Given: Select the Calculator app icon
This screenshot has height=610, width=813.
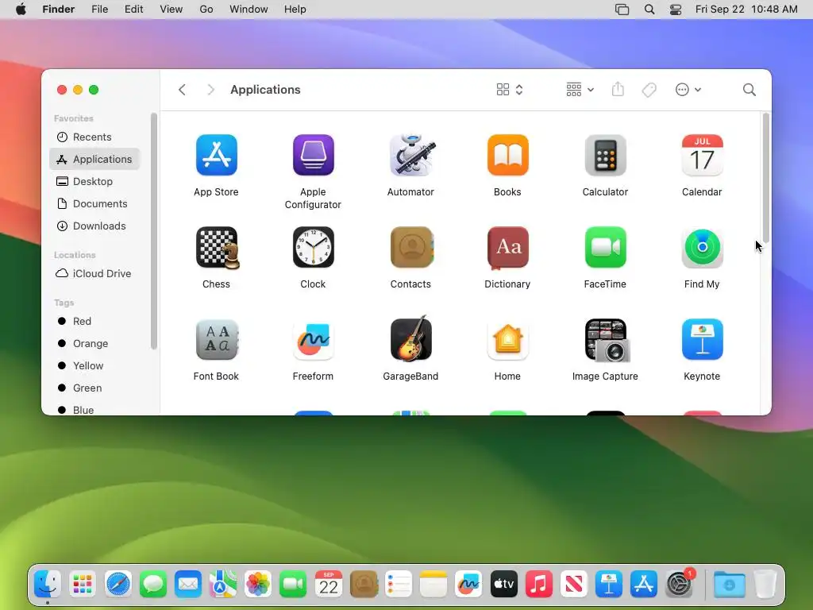Looking at the screenshot, I should (605, 155).
